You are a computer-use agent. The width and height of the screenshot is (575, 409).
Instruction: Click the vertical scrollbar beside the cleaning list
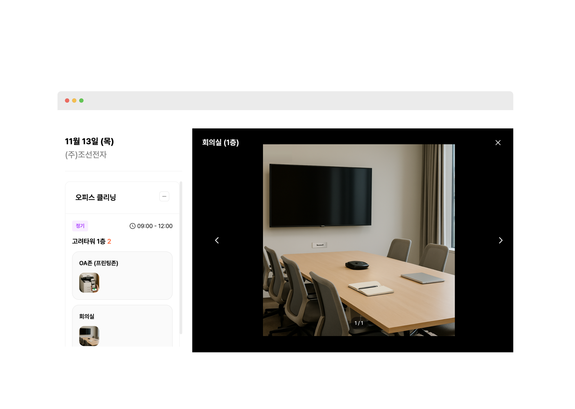(x=181, y=257)
